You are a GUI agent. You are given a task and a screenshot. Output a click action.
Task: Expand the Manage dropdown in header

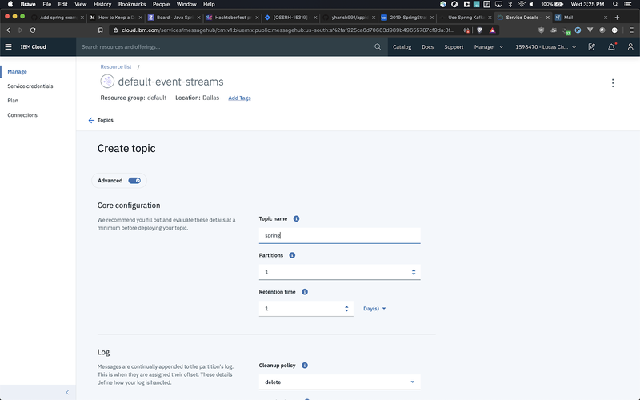coord(489,47)
